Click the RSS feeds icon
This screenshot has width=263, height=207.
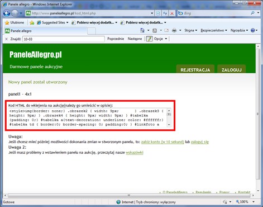155,30
